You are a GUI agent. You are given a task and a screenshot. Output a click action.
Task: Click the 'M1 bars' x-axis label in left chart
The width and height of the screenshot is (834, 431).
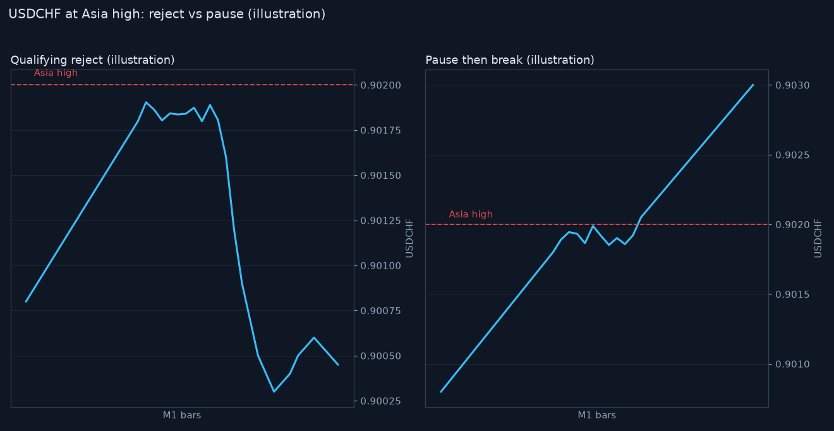click(182, 415)
